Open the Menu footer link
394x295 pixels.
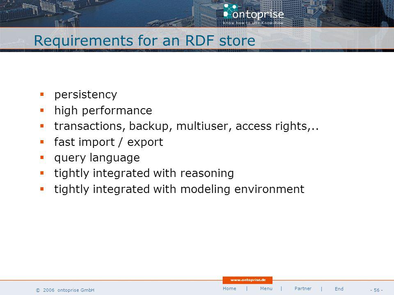click(x=266, y=288)
